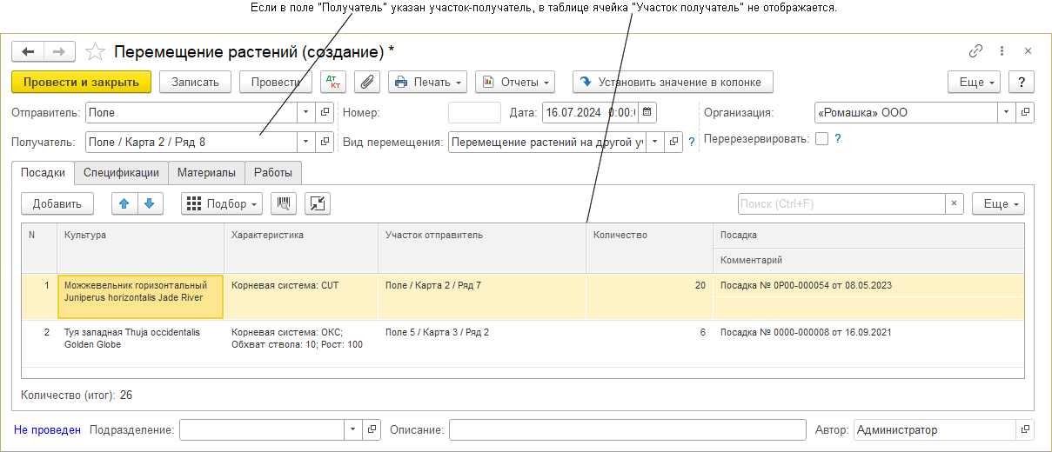Viewport: 1052px width, 452px height.
Task: Open the Материалы tab
Action: pyautogui.click(x=206, y=173)
